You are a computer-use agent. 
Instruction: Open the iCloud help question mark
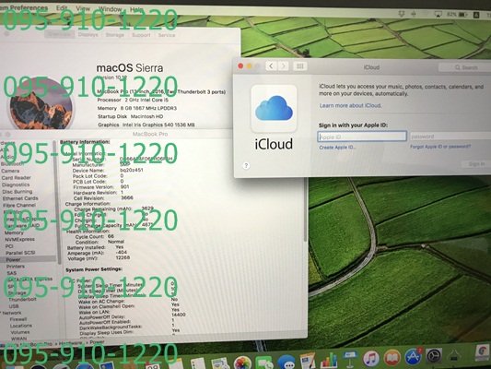[246, 165]
